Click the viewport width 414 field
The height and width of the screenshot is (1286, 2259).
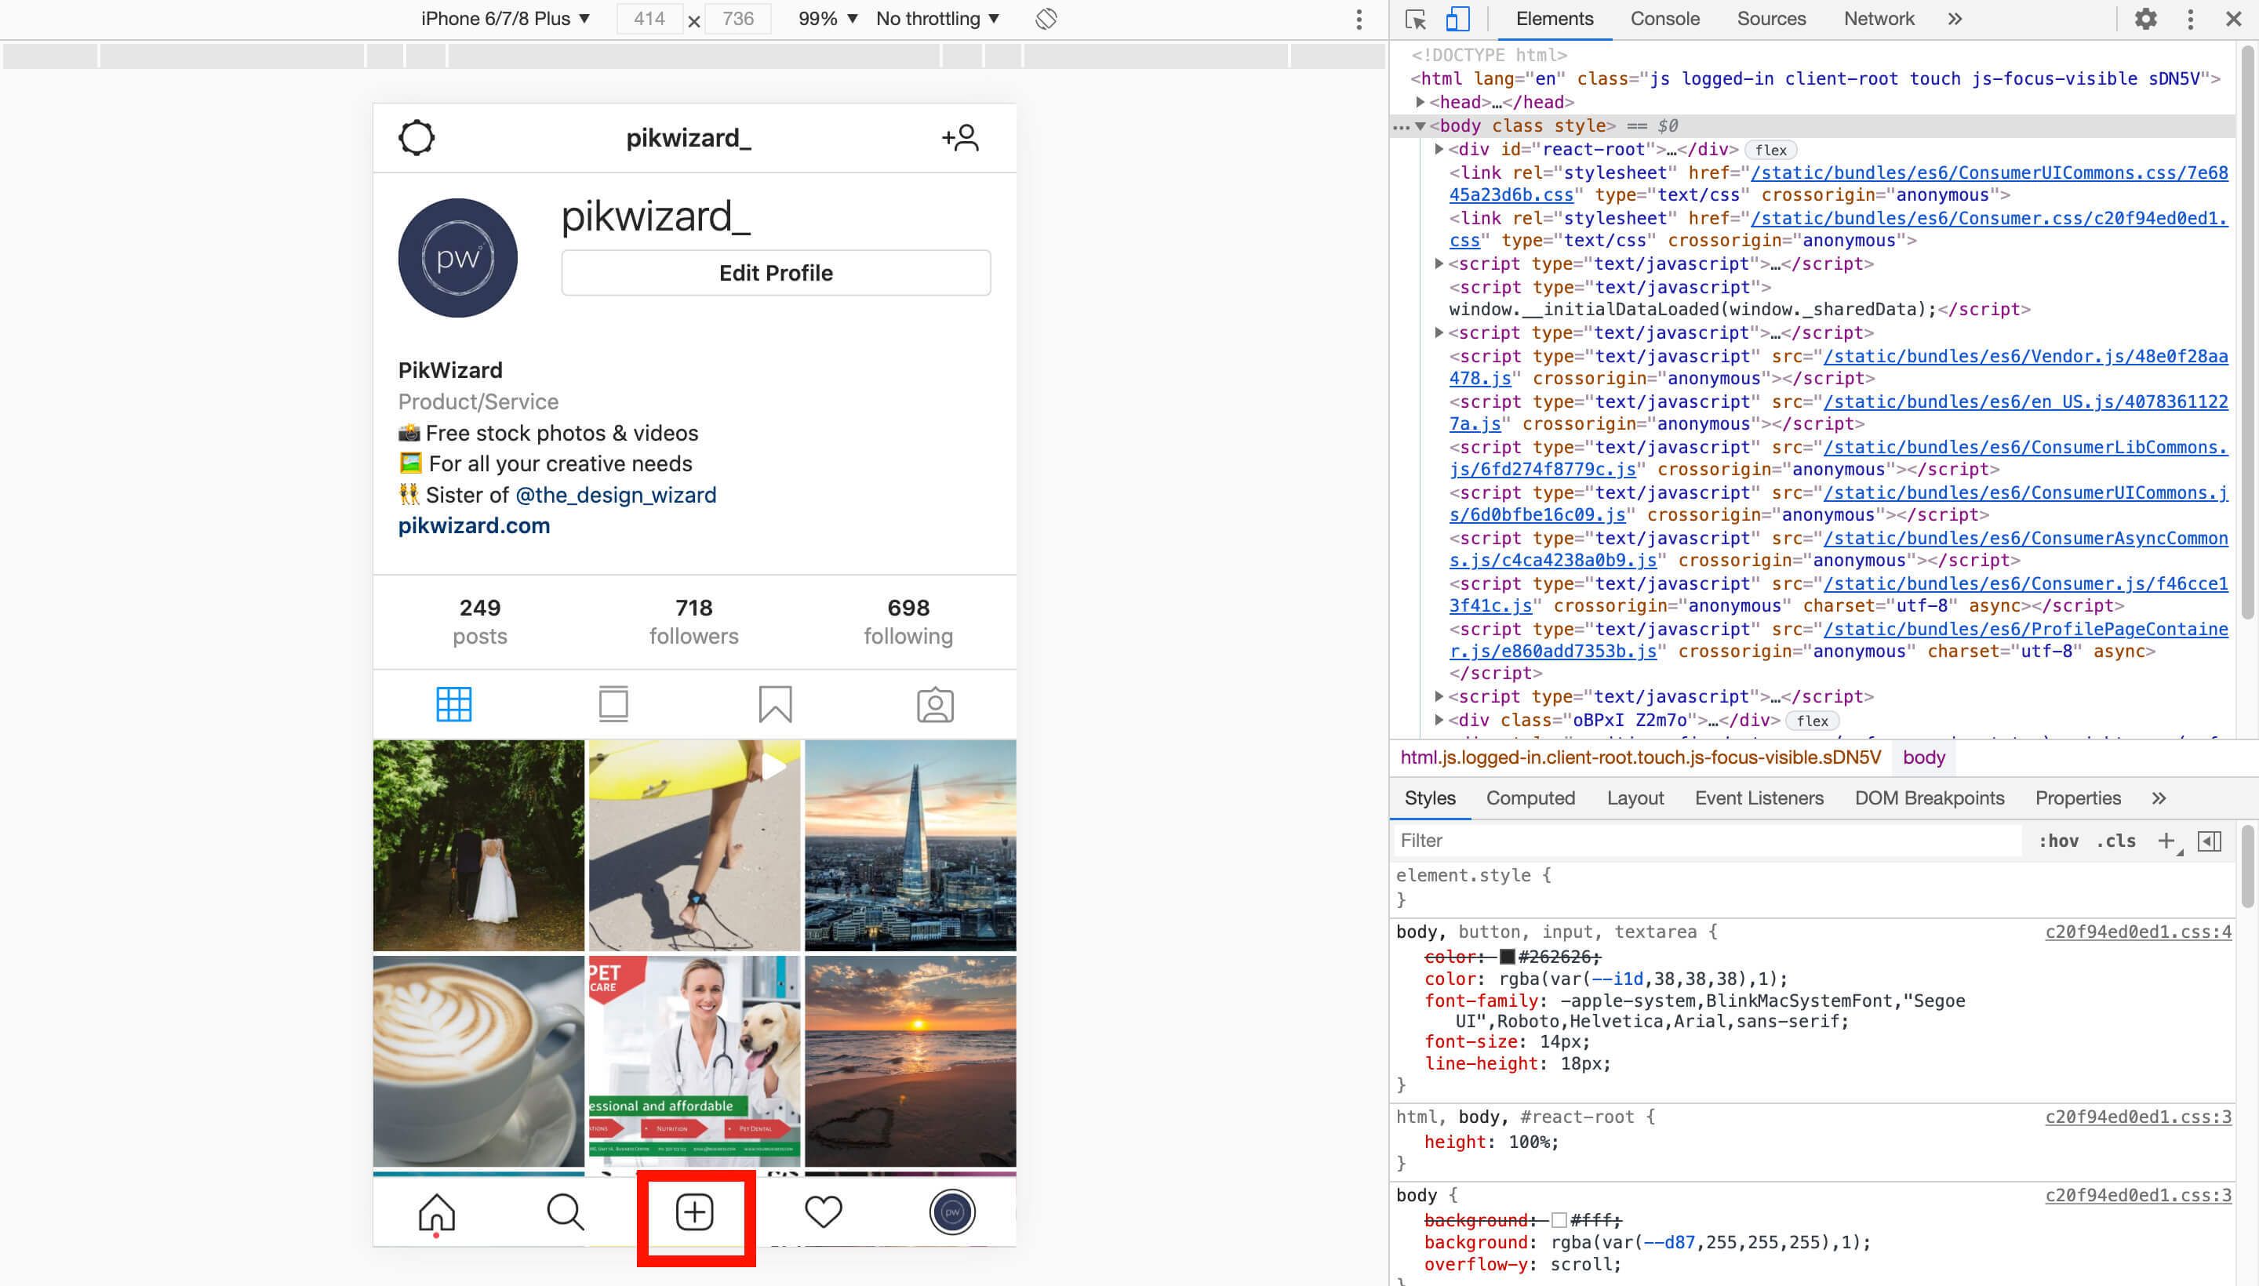649,19
